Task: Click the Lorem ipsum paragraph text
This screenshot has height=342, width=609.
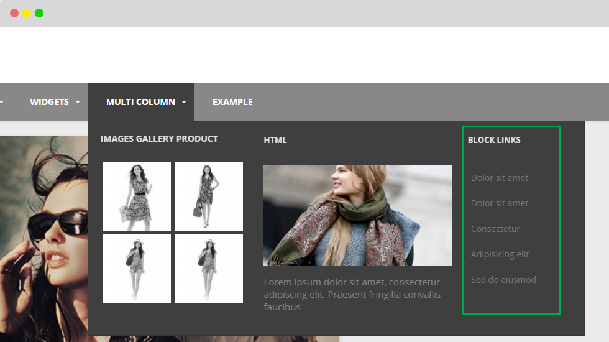Action: [352, 295]
